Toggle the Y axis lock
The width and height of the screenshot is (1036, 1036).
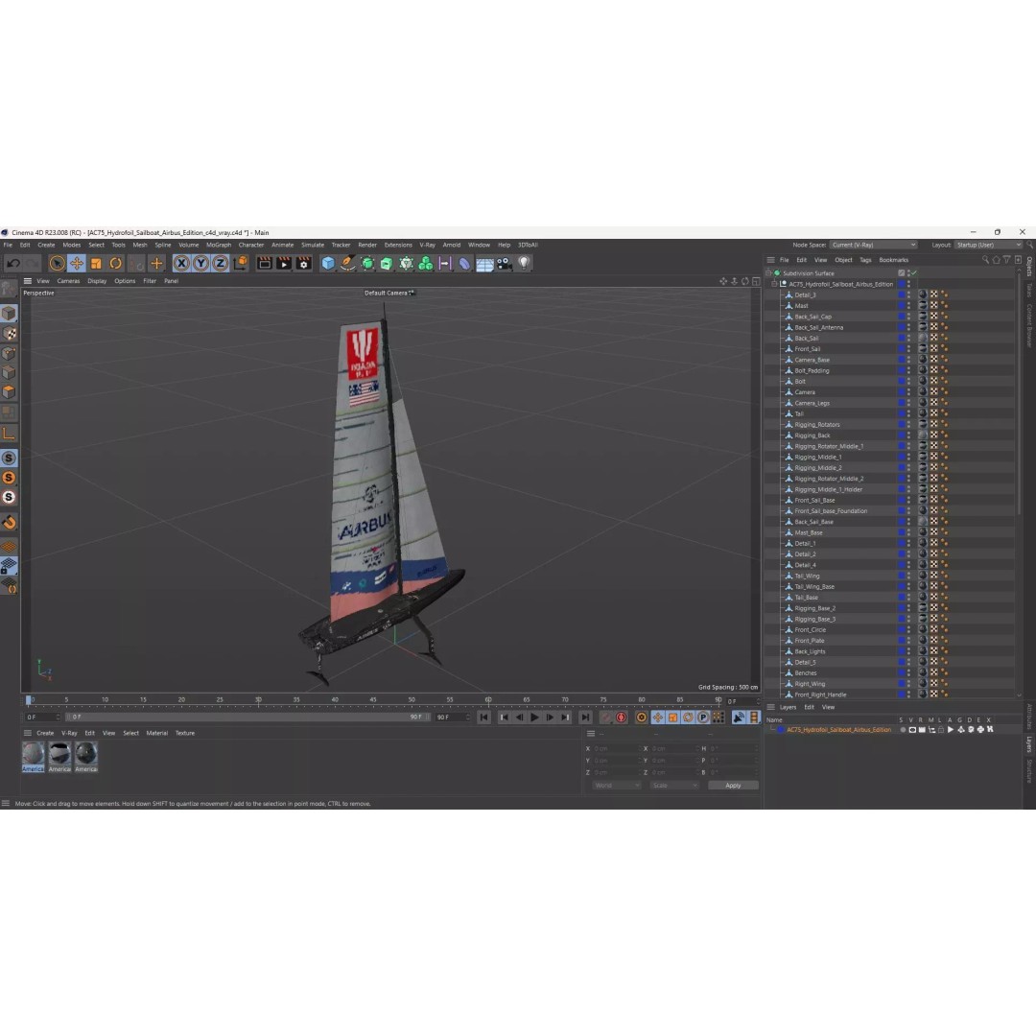(200, 263)
